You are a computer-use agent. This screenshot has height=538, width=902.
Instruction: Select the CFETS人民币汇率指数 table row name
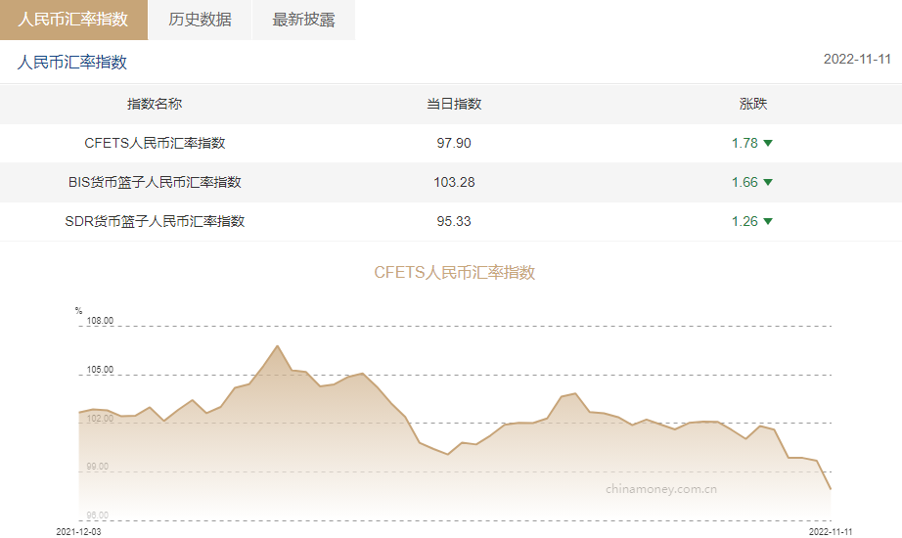155,143
